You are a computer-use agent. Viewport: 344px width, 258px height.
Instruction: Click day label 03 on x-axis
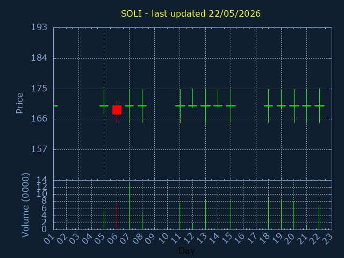[x=74, y=238]
